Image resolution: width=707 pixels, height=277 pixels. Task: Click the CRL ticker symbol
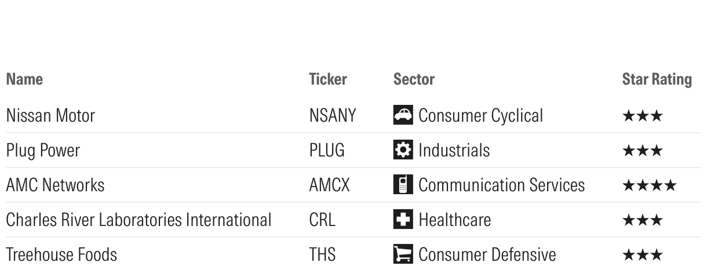point(322,220)
